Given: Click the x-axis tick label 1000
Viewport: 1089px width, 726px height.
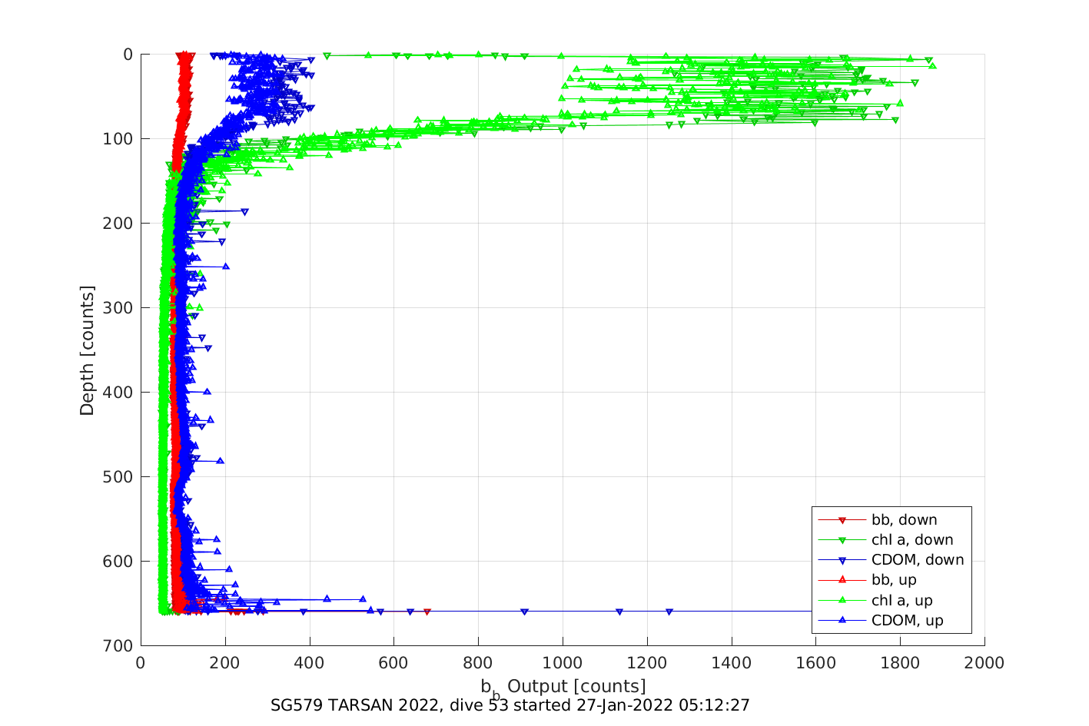Looking at the screenshot, I should [563, 663].
